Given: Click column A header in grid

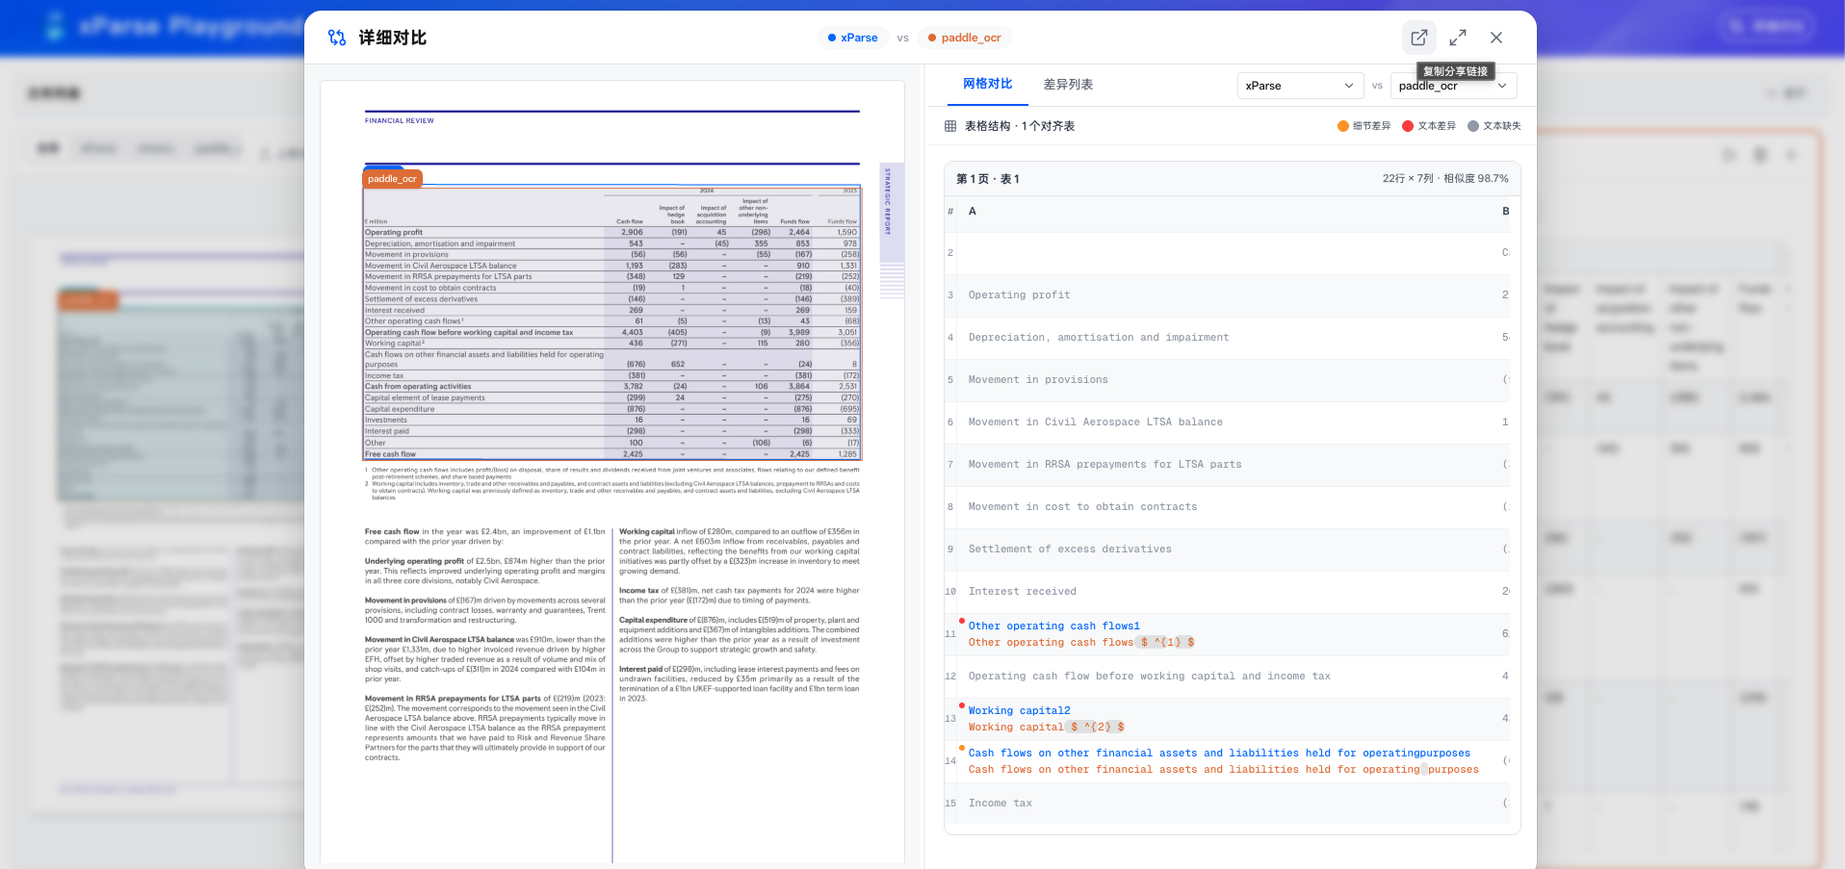Looking at the screenshot, I should tap(973, 212).
